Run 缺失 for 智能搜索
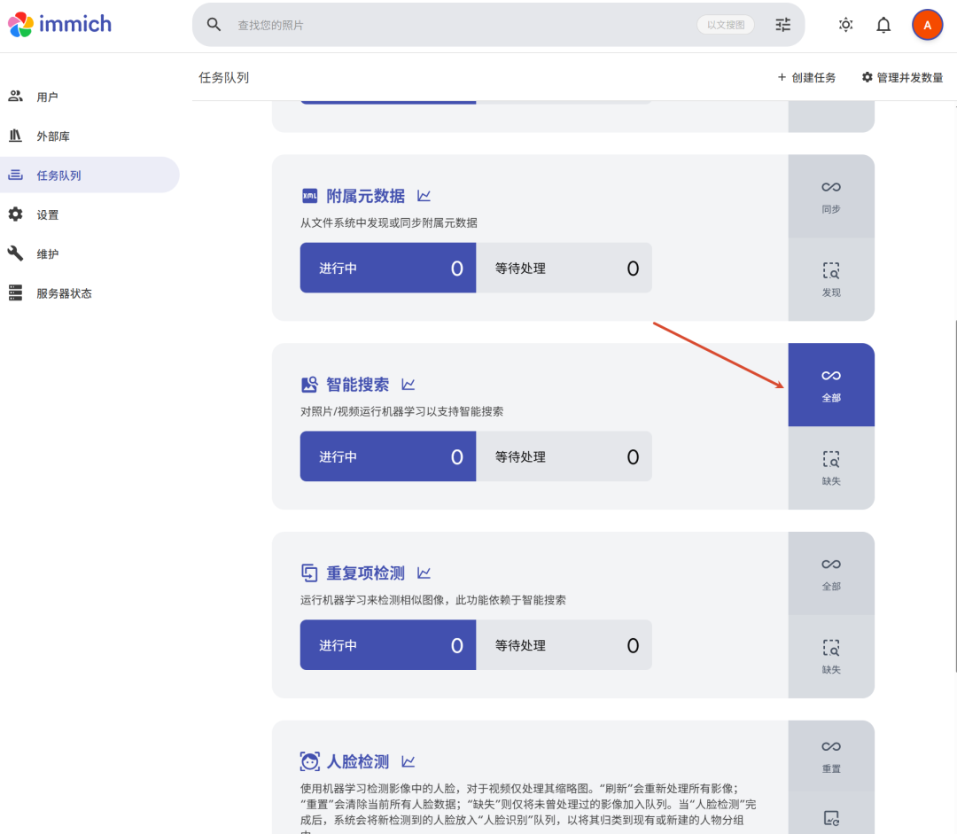Viewport: 957px width, 834px height. [x=831, y=468]
